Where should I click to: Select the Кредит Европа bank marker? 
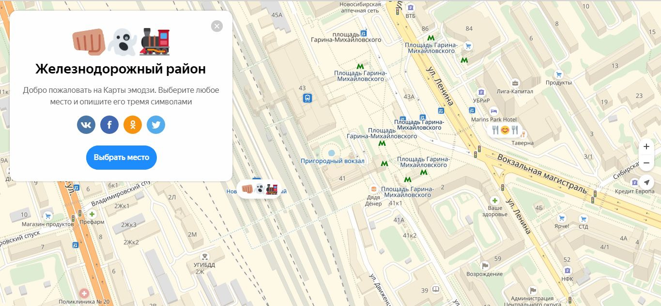click(x=634, y=182)
